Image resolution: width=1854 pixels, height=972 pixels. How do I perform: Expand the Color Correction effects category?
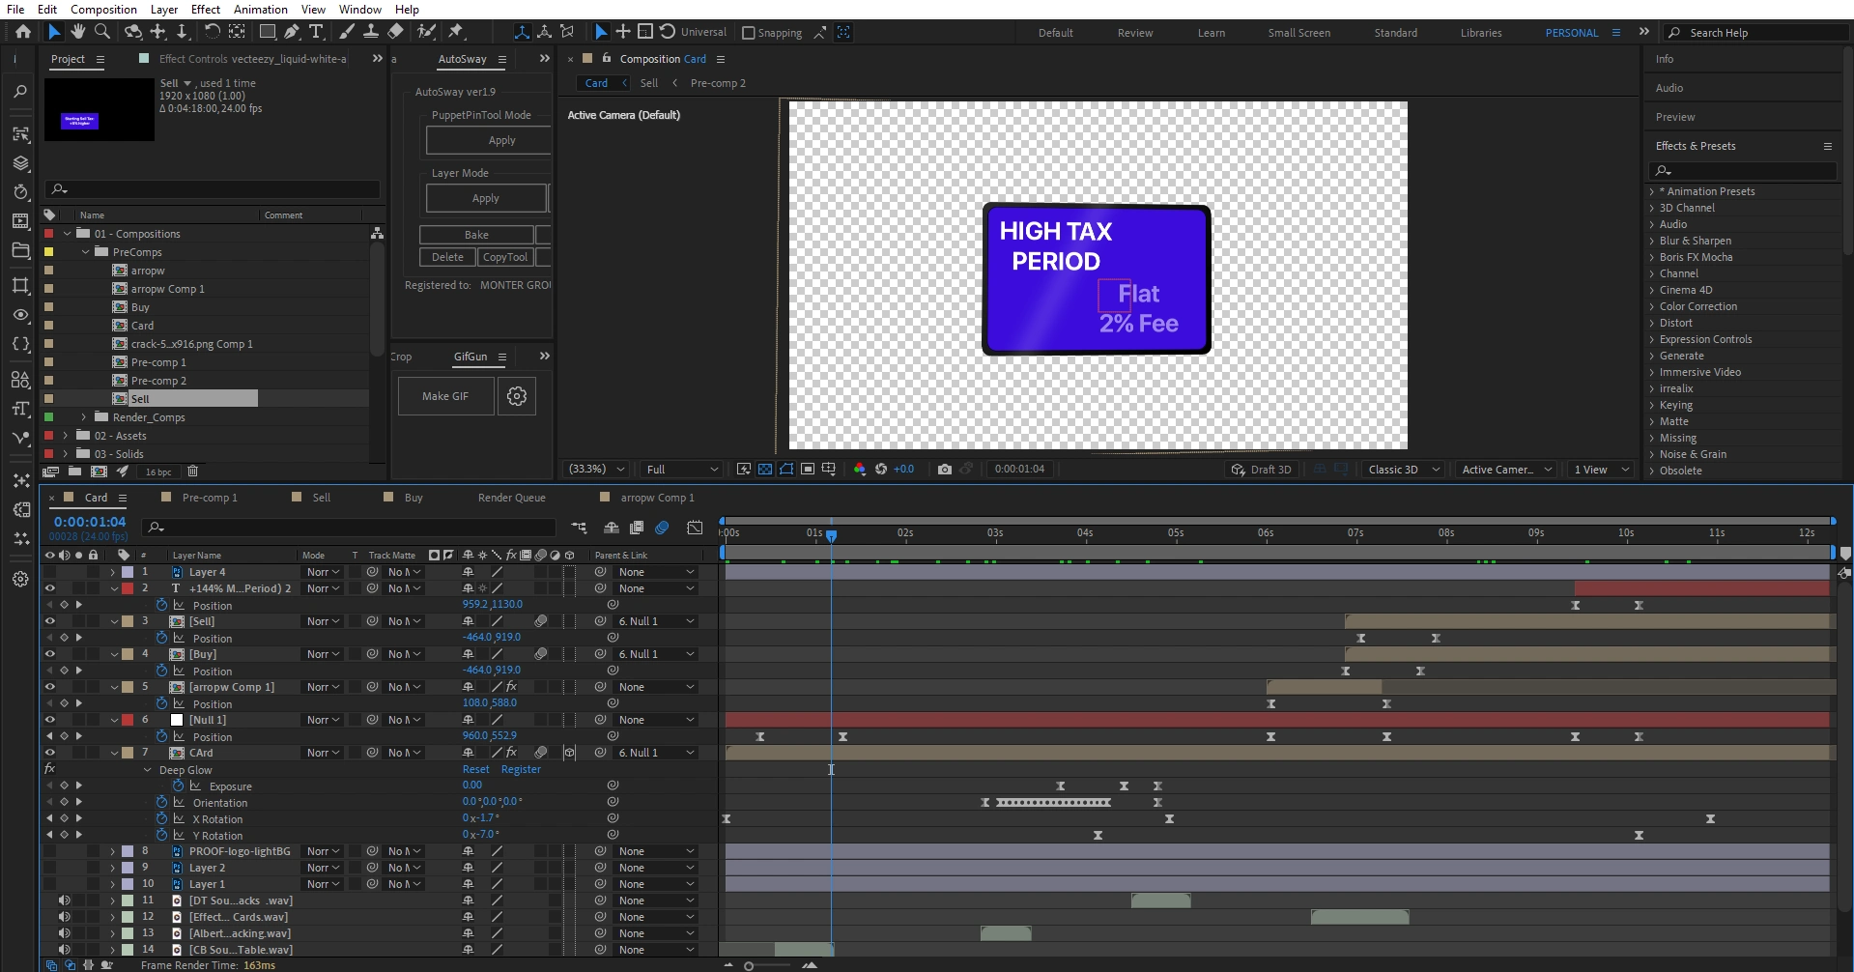[x=1652, y=306]
